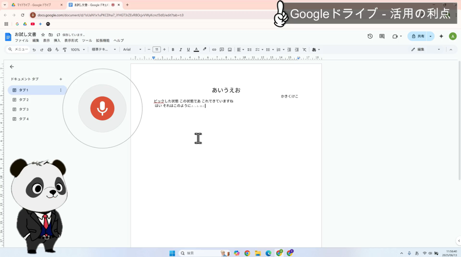The height and width of the screenshot is (257, 461).
Task: Move the document to a folder
Action: click(50, 35)
